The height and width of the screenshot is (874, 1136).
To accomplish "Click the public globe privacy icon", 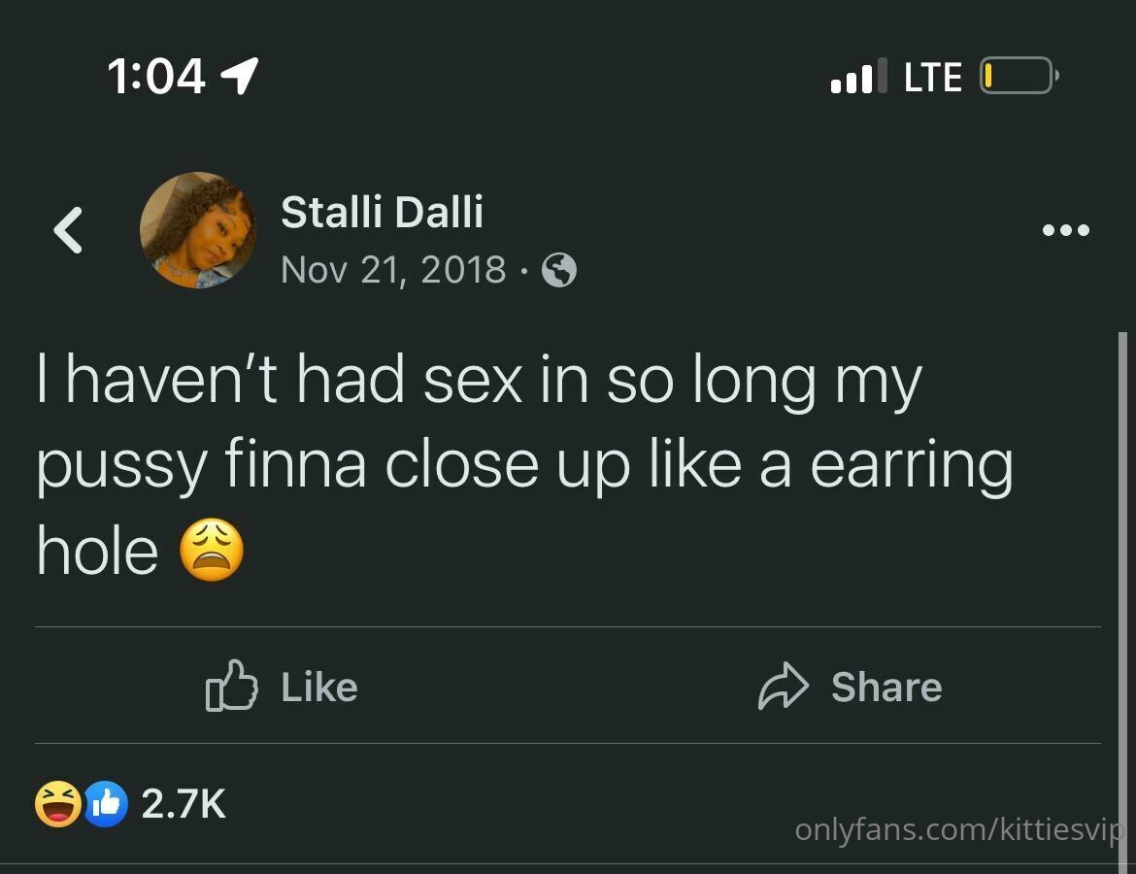I will coord(559,271).
